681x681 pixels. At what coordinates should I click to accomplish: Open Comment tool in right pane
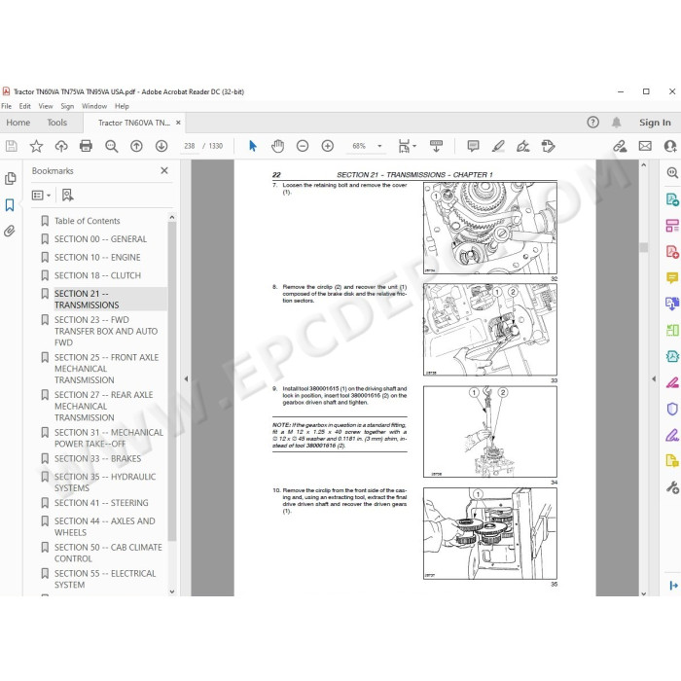click(x=672, y=277)
